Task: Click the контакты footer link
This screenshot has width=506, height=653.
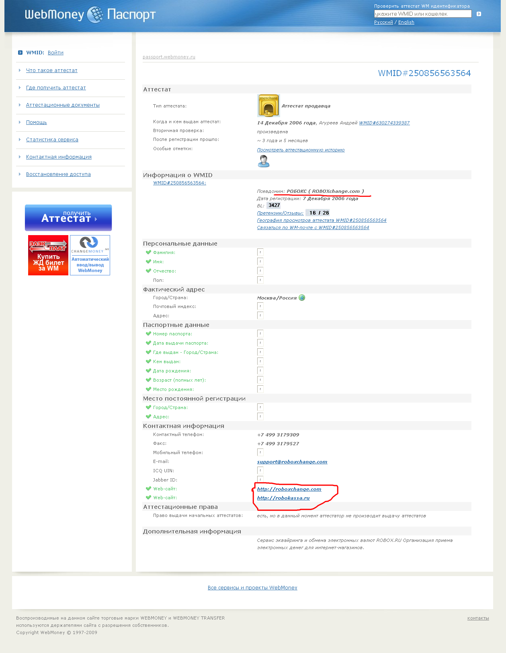Action: click(x=478, y=618)
